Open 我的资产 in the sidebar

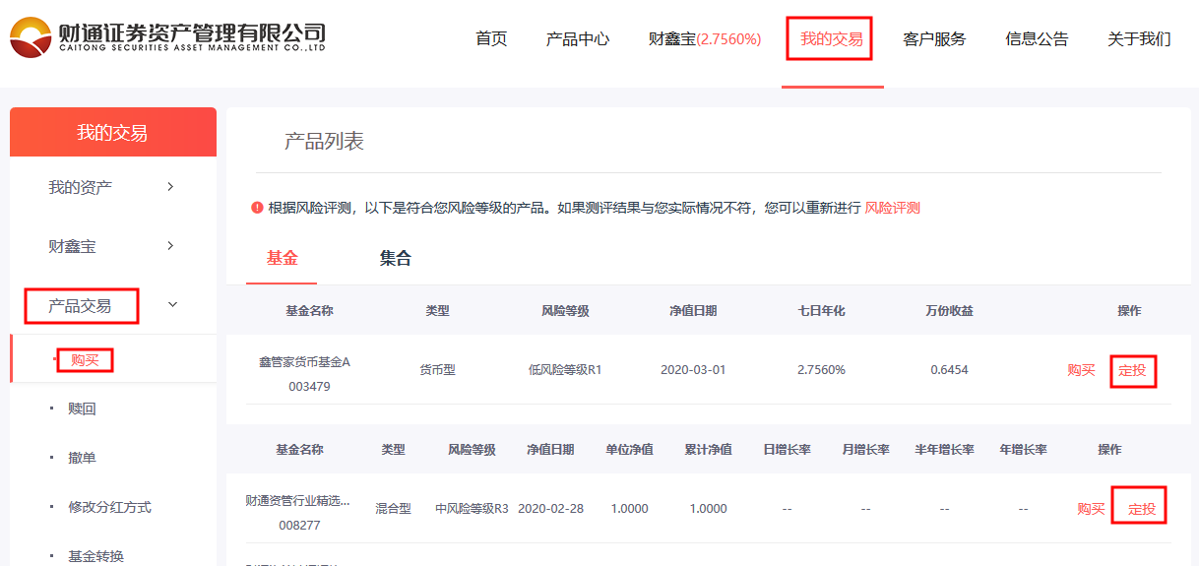point(81,187)
